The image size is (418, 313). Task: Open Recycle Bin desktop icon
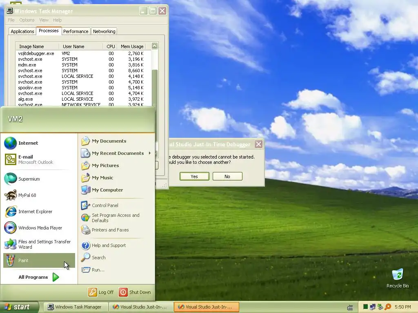click(x=398, y=278)
